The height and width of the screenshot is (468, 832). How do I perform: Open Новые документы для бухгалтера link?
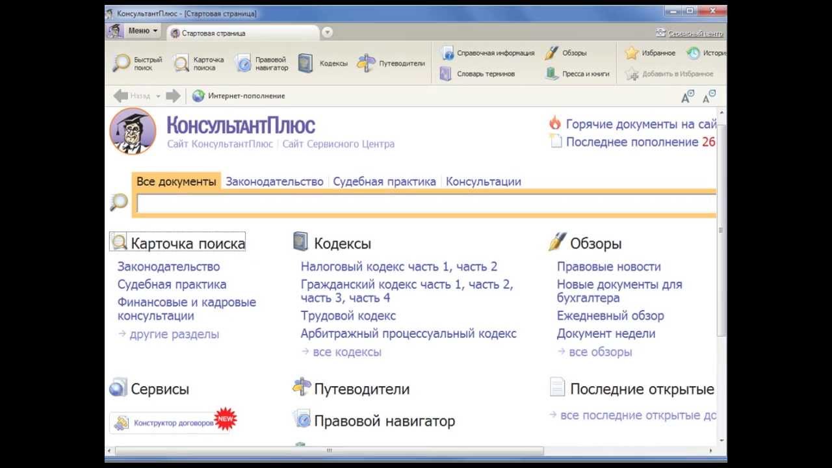tap(619, 291)
